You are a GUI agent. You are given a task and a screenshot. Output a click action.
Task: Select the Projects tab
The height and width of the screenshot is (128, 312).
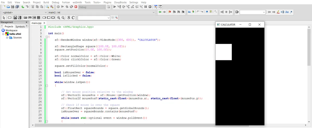[x=9, y=27]
